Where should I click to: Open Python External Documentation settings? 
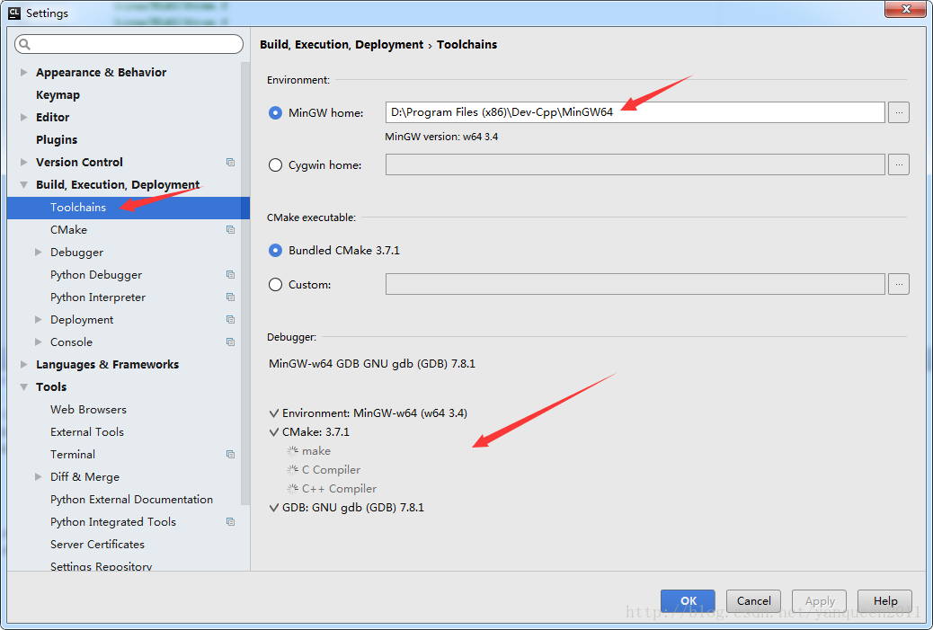131,499
